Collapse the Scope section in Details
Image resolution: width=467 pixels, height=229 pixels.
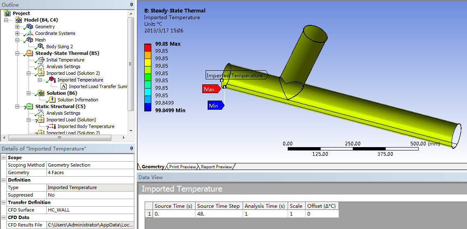tap(4, 158)
